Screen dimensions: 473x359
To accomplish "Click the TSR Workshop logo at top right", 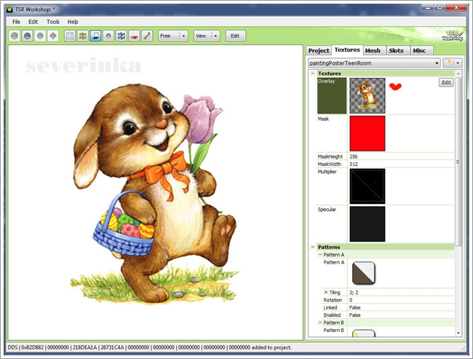I will pyautogui.click(x=452, y=36).
